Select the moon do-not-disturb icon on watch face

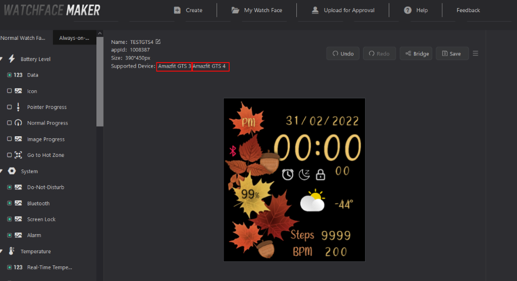pyautogui.click(x=304, y=175)
